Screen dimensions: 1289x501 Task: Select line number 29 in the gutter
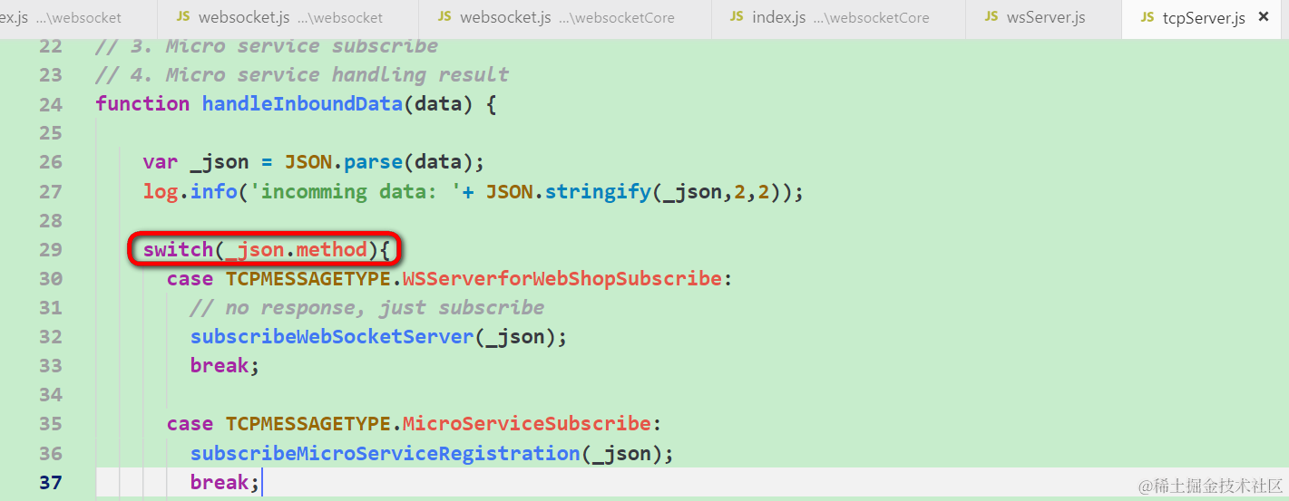[x=51, y=249]
